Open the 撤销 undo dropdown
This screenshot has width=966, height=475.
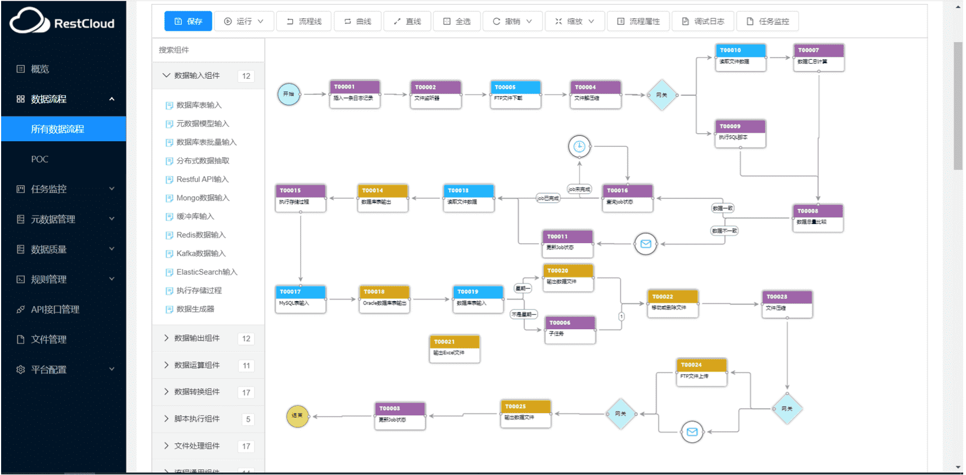pos(512,21)
